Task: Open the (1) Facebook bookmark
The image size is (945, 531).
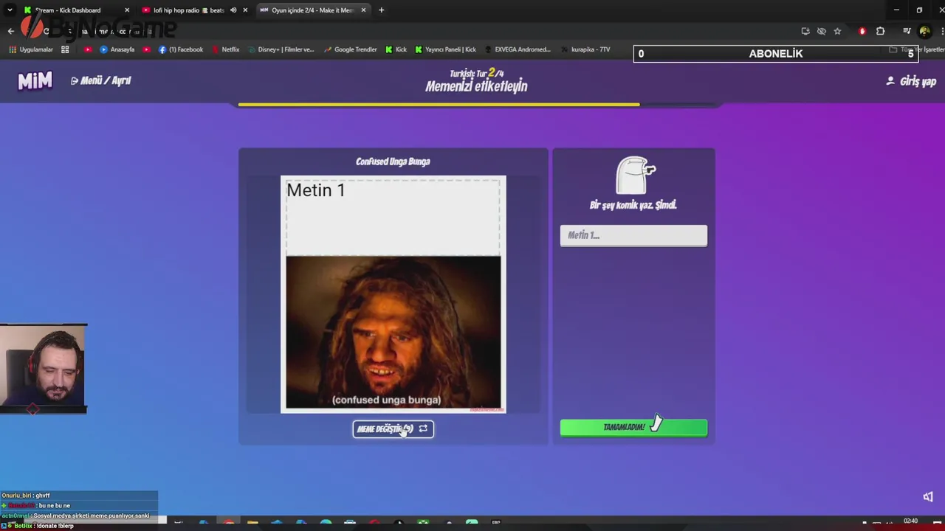Action: (x=181, y=49)
